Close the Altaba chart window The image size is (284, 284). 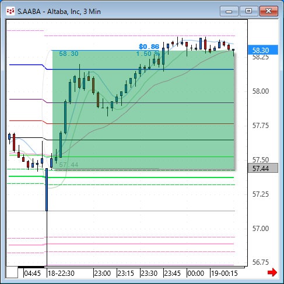coord(269,11)
